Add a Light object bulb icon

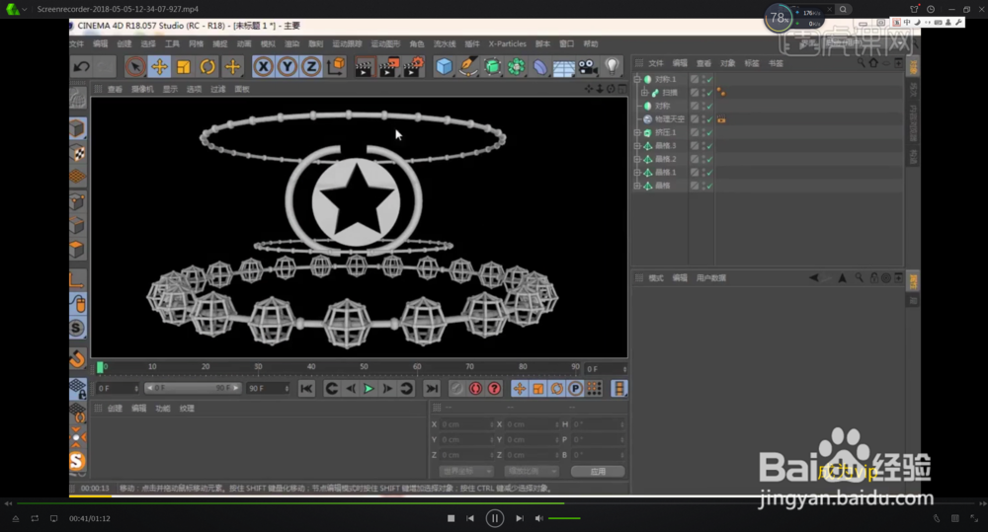[x=612, y=66]
